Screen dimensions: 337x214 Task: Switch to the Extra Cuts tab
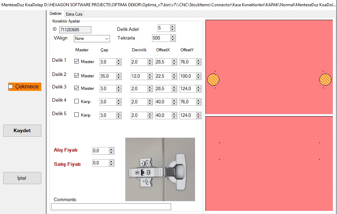tap(74, 14)
